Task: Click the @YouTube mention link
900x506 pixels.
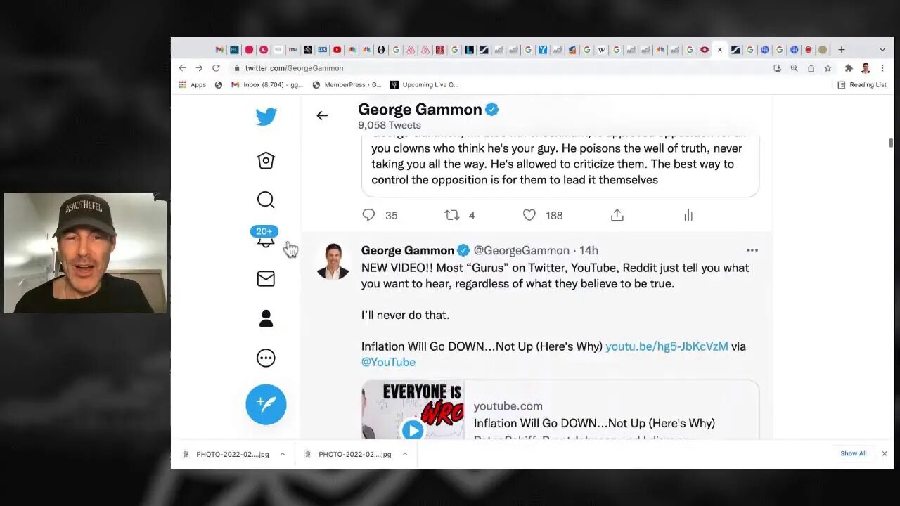Action: [388, 362]
